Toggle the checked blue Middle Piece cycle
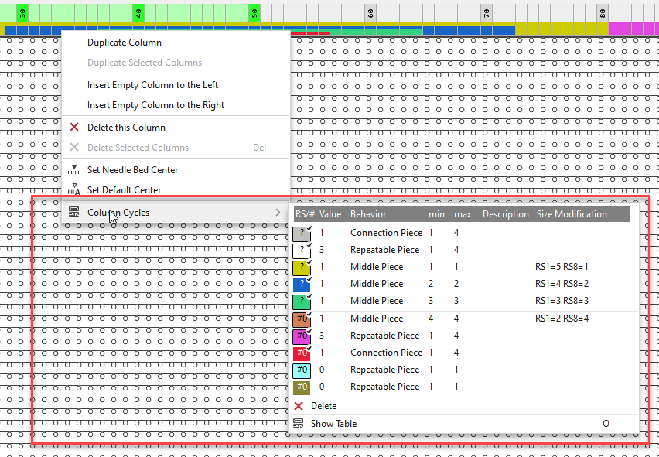The width and height of the screenshot is (659, 457). pyautogui.click(x=302, y=284)
